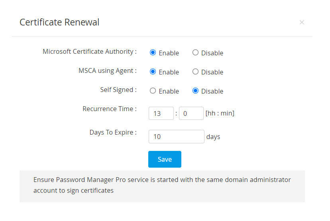Turn on Self Signed with Enable
Viewport: 330px width, 221px height.
pyautogui.click(x=153, y=91)
